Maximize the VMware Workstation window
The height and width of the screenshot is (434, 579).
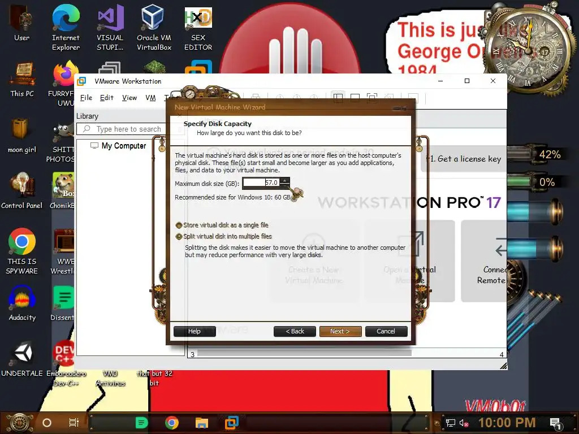click(466, 81)
